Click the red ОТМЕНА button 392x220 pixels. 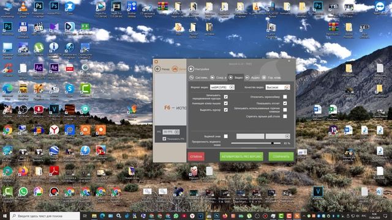(196, 156)
